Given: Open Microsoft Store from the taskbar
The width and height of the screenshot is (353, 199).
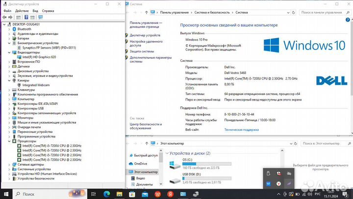Looking at the screenshot, I should [x=132, y=194].
